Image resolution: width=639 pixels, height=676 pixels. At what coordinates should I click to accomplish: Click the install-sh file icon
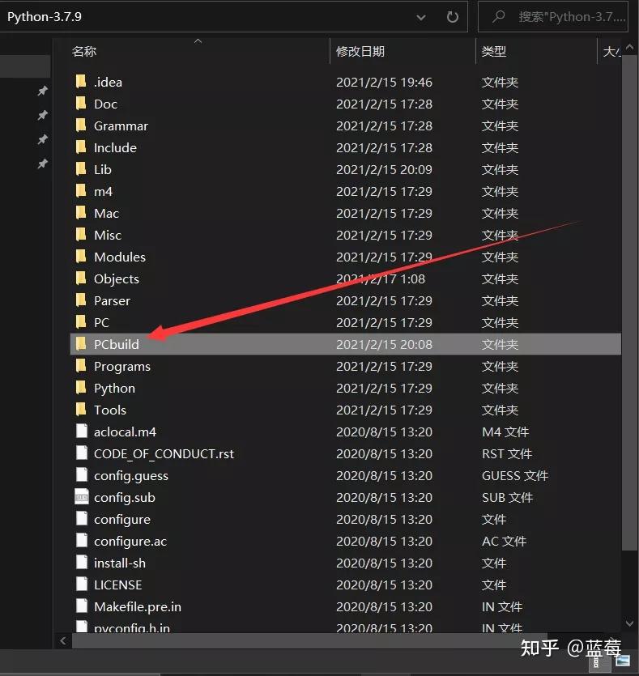pos(82,563)
